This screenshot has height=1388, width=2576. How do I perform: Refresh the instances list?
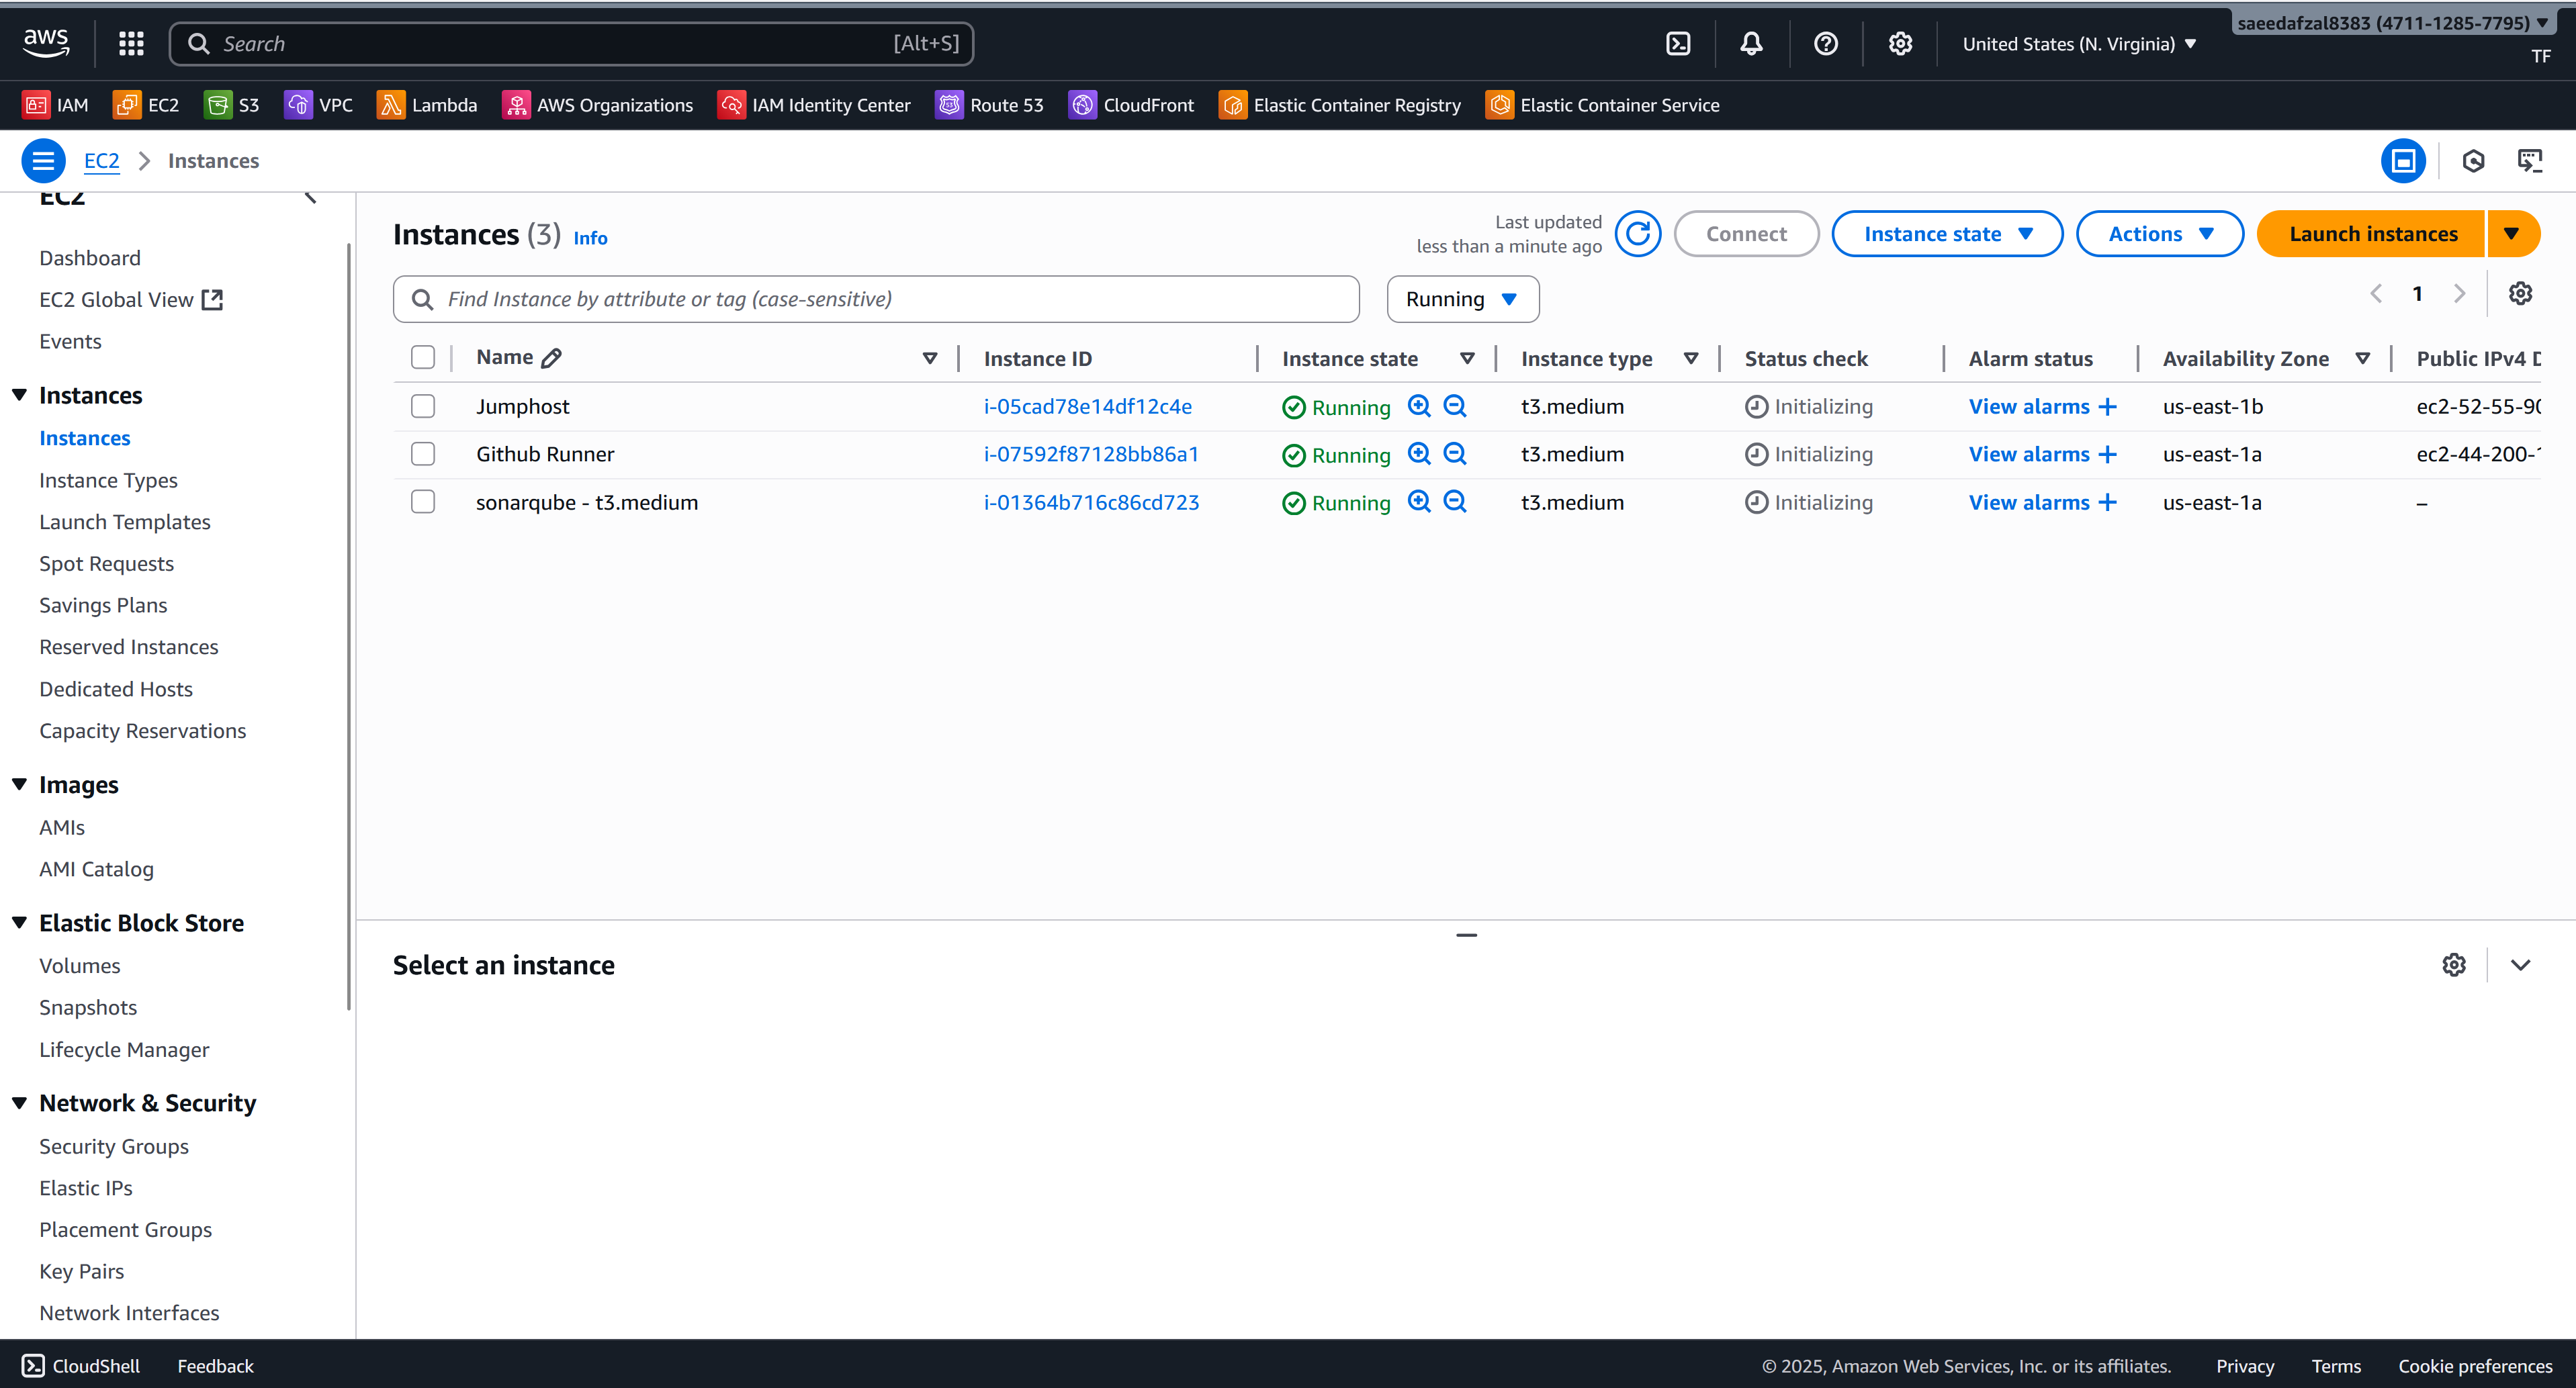click(x=1638, y=233)
